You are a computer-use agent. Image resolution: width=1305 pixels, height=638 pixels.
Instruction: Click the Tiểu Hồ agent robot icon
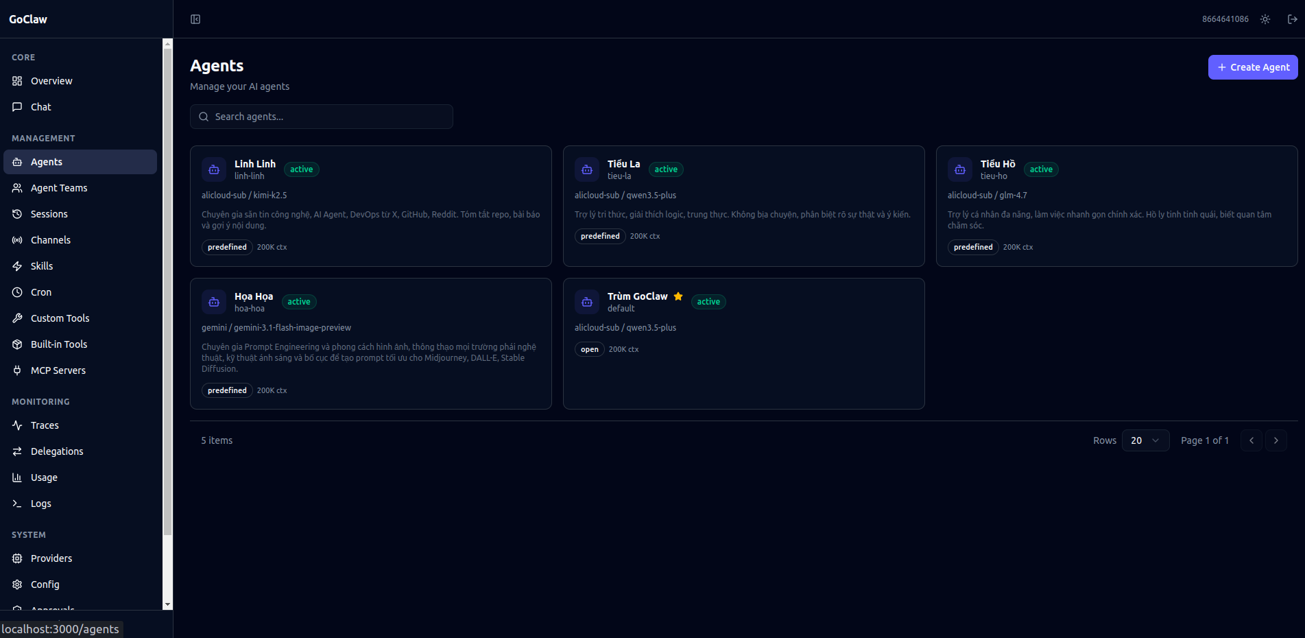(960, 169)
